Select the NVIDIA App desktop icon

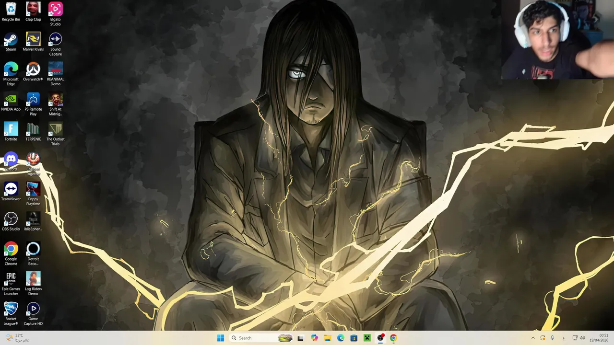(x=11, y=102)
